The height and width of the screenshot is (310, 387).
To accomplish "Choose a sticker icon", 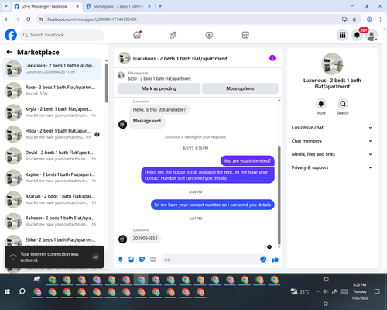I will point(142,259).
